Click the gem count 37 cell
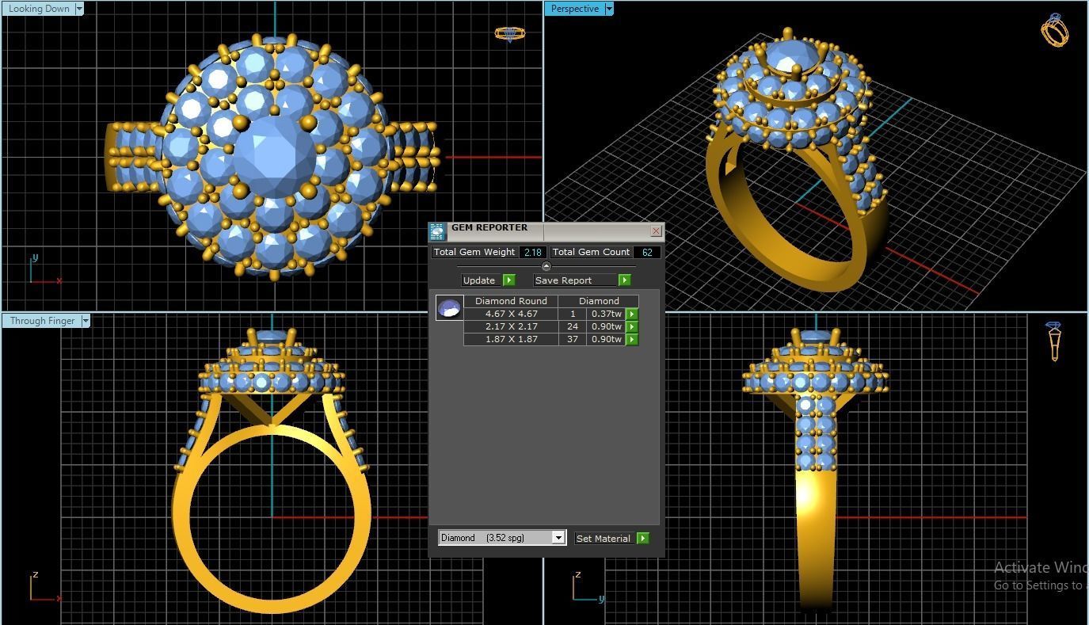1089x625 pixels. (573, 339)
